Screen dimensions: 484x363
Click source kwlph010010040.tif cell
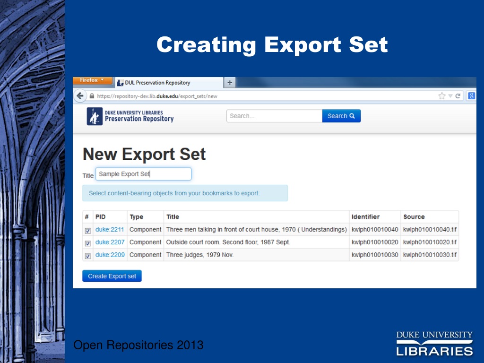[430, 229]
